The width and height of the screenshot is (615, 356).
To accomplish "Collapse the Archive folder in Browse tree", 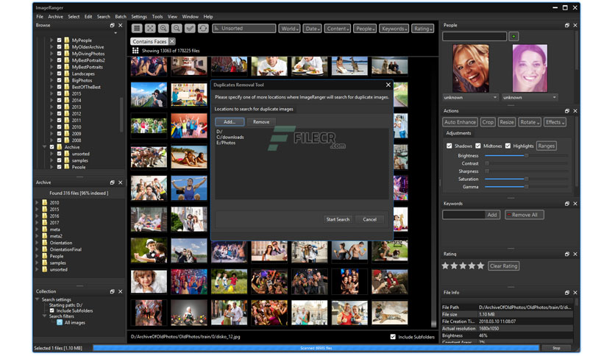I will tap(45, 147).
